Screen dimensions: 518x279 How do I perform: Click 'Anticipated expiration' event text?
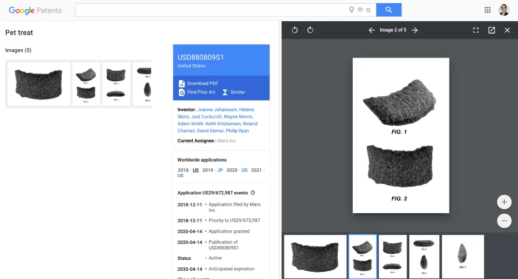tap(232, 269)
